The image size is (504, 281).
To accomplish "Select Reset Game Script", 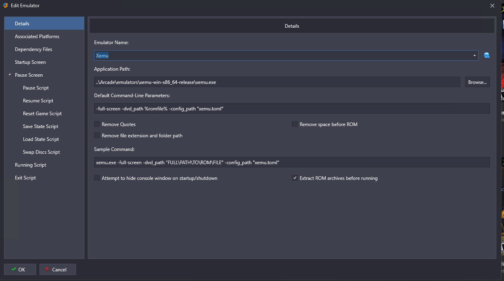I will pos(44,114).
